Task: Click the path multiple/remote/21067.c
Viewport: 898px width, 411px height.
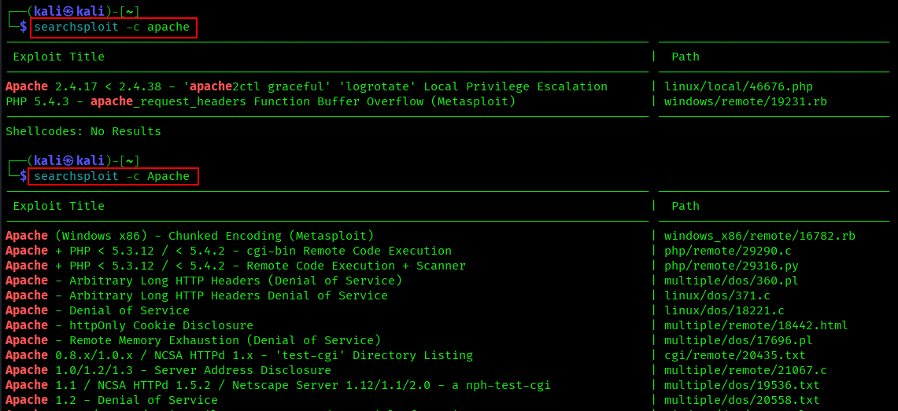Action: click(x=745, y=370)
